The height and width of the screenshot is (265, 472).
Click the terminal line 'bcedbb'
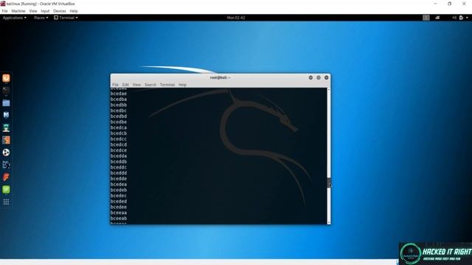tap(119, 105)
